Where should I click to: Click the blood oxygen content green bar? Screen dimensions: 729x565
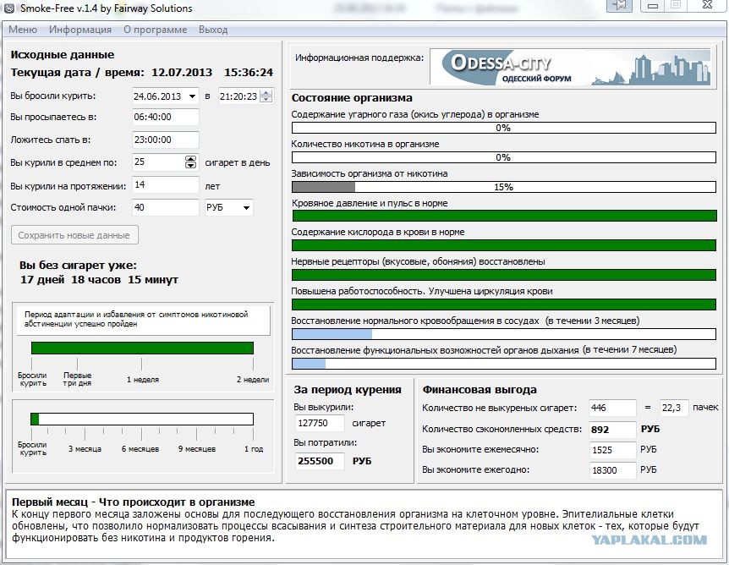(503, 245)
